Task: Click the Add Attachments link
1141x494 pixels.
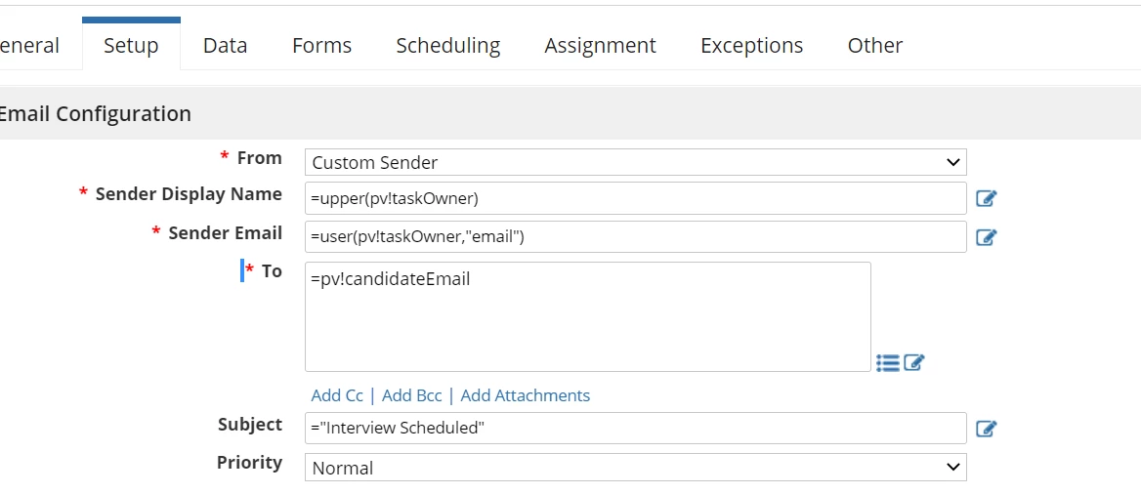Action: [x=526, y=395]
